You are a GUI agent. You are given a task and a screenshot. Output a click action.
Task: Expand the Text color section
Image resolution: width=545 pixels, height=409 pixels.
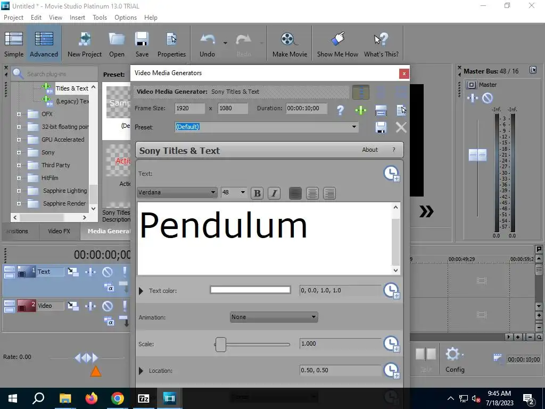[141, 291]
